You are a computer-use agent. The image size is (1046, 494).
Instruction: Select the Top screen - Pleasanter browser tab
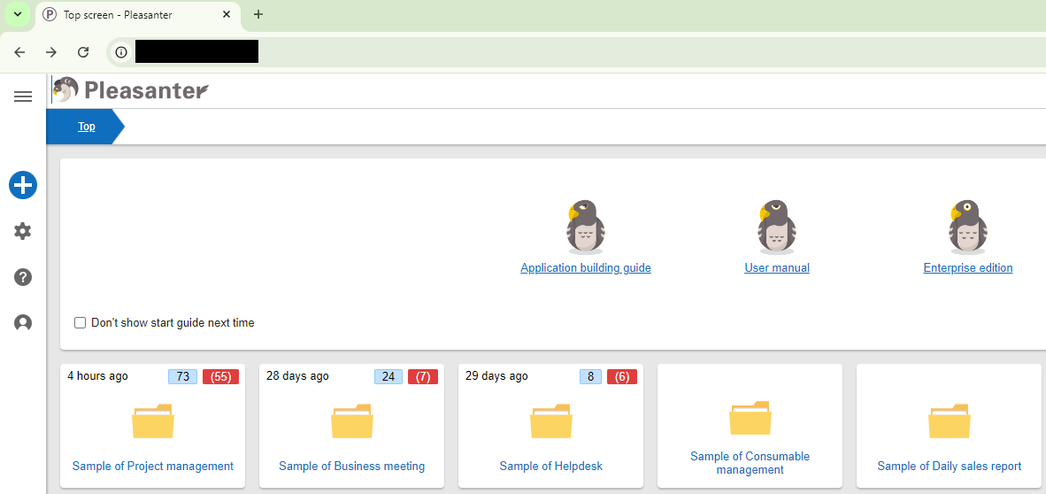138,15
